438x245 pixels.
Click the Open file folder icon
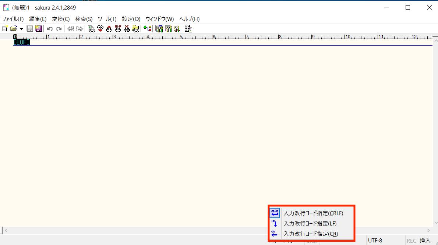pos(14,29)
